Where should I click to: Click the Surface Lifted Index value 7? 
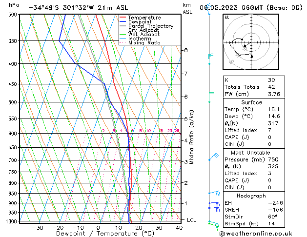[269, 130]
